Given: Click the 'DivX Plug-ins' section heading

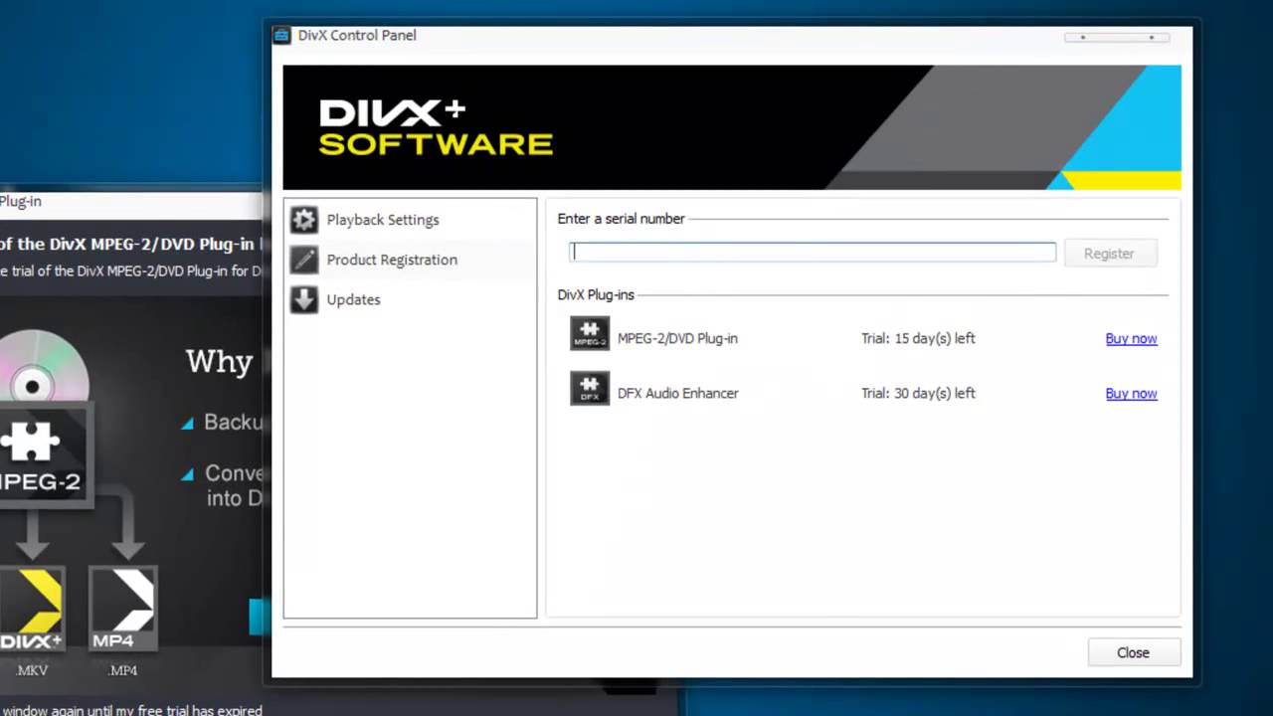Looking at the screenshot, I should tap(596, 294).
